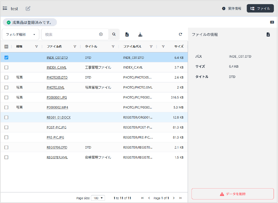The image size is (278, 203).
Task: Open the INDEX_C.XML file link
Action: click(x=56, y=67)
